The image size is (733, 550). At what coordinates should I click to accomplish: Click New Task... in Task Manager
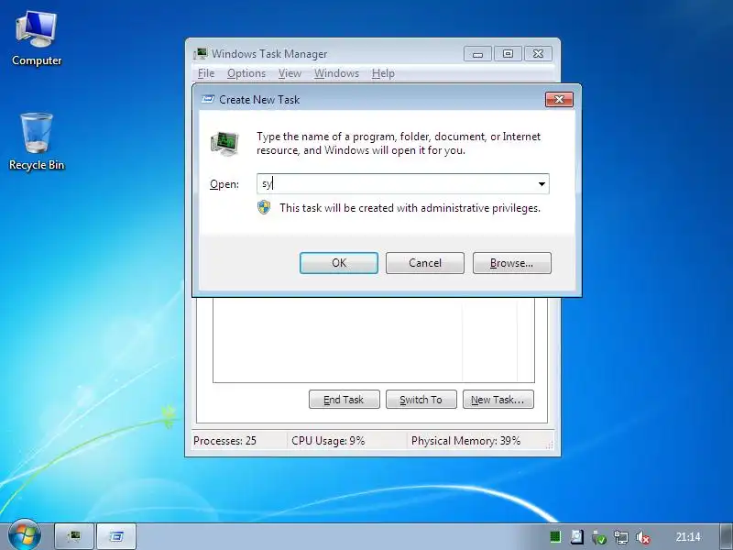[498, 400]
